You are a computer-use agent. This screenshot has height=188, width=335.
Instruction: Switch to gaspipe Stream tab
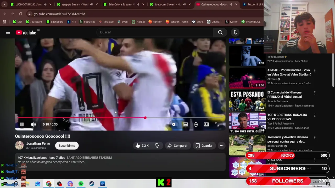pos(75,4)
